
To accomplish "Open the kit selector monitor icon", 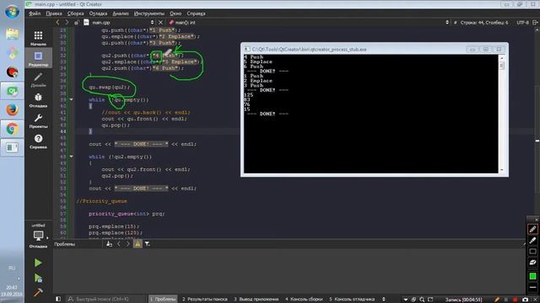I will (38, 236).
